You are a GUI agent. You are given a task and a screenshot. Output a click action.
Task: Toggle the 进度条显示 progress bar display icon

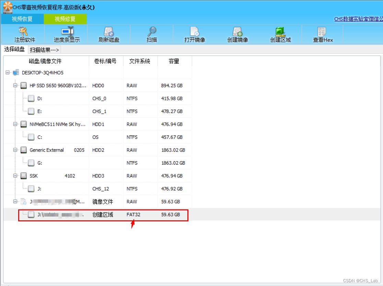coord(67,31)
